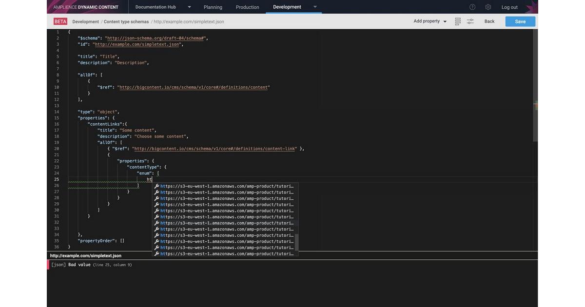The image size is (585, 307).
Task: Click the sliders settings icon near Back
Action: point(470,21)
